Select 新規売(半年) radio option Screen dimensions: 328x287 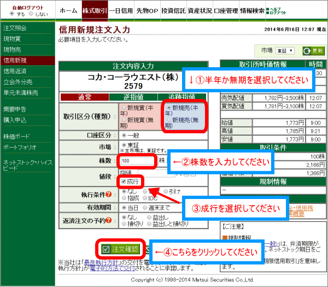[168, 108]
